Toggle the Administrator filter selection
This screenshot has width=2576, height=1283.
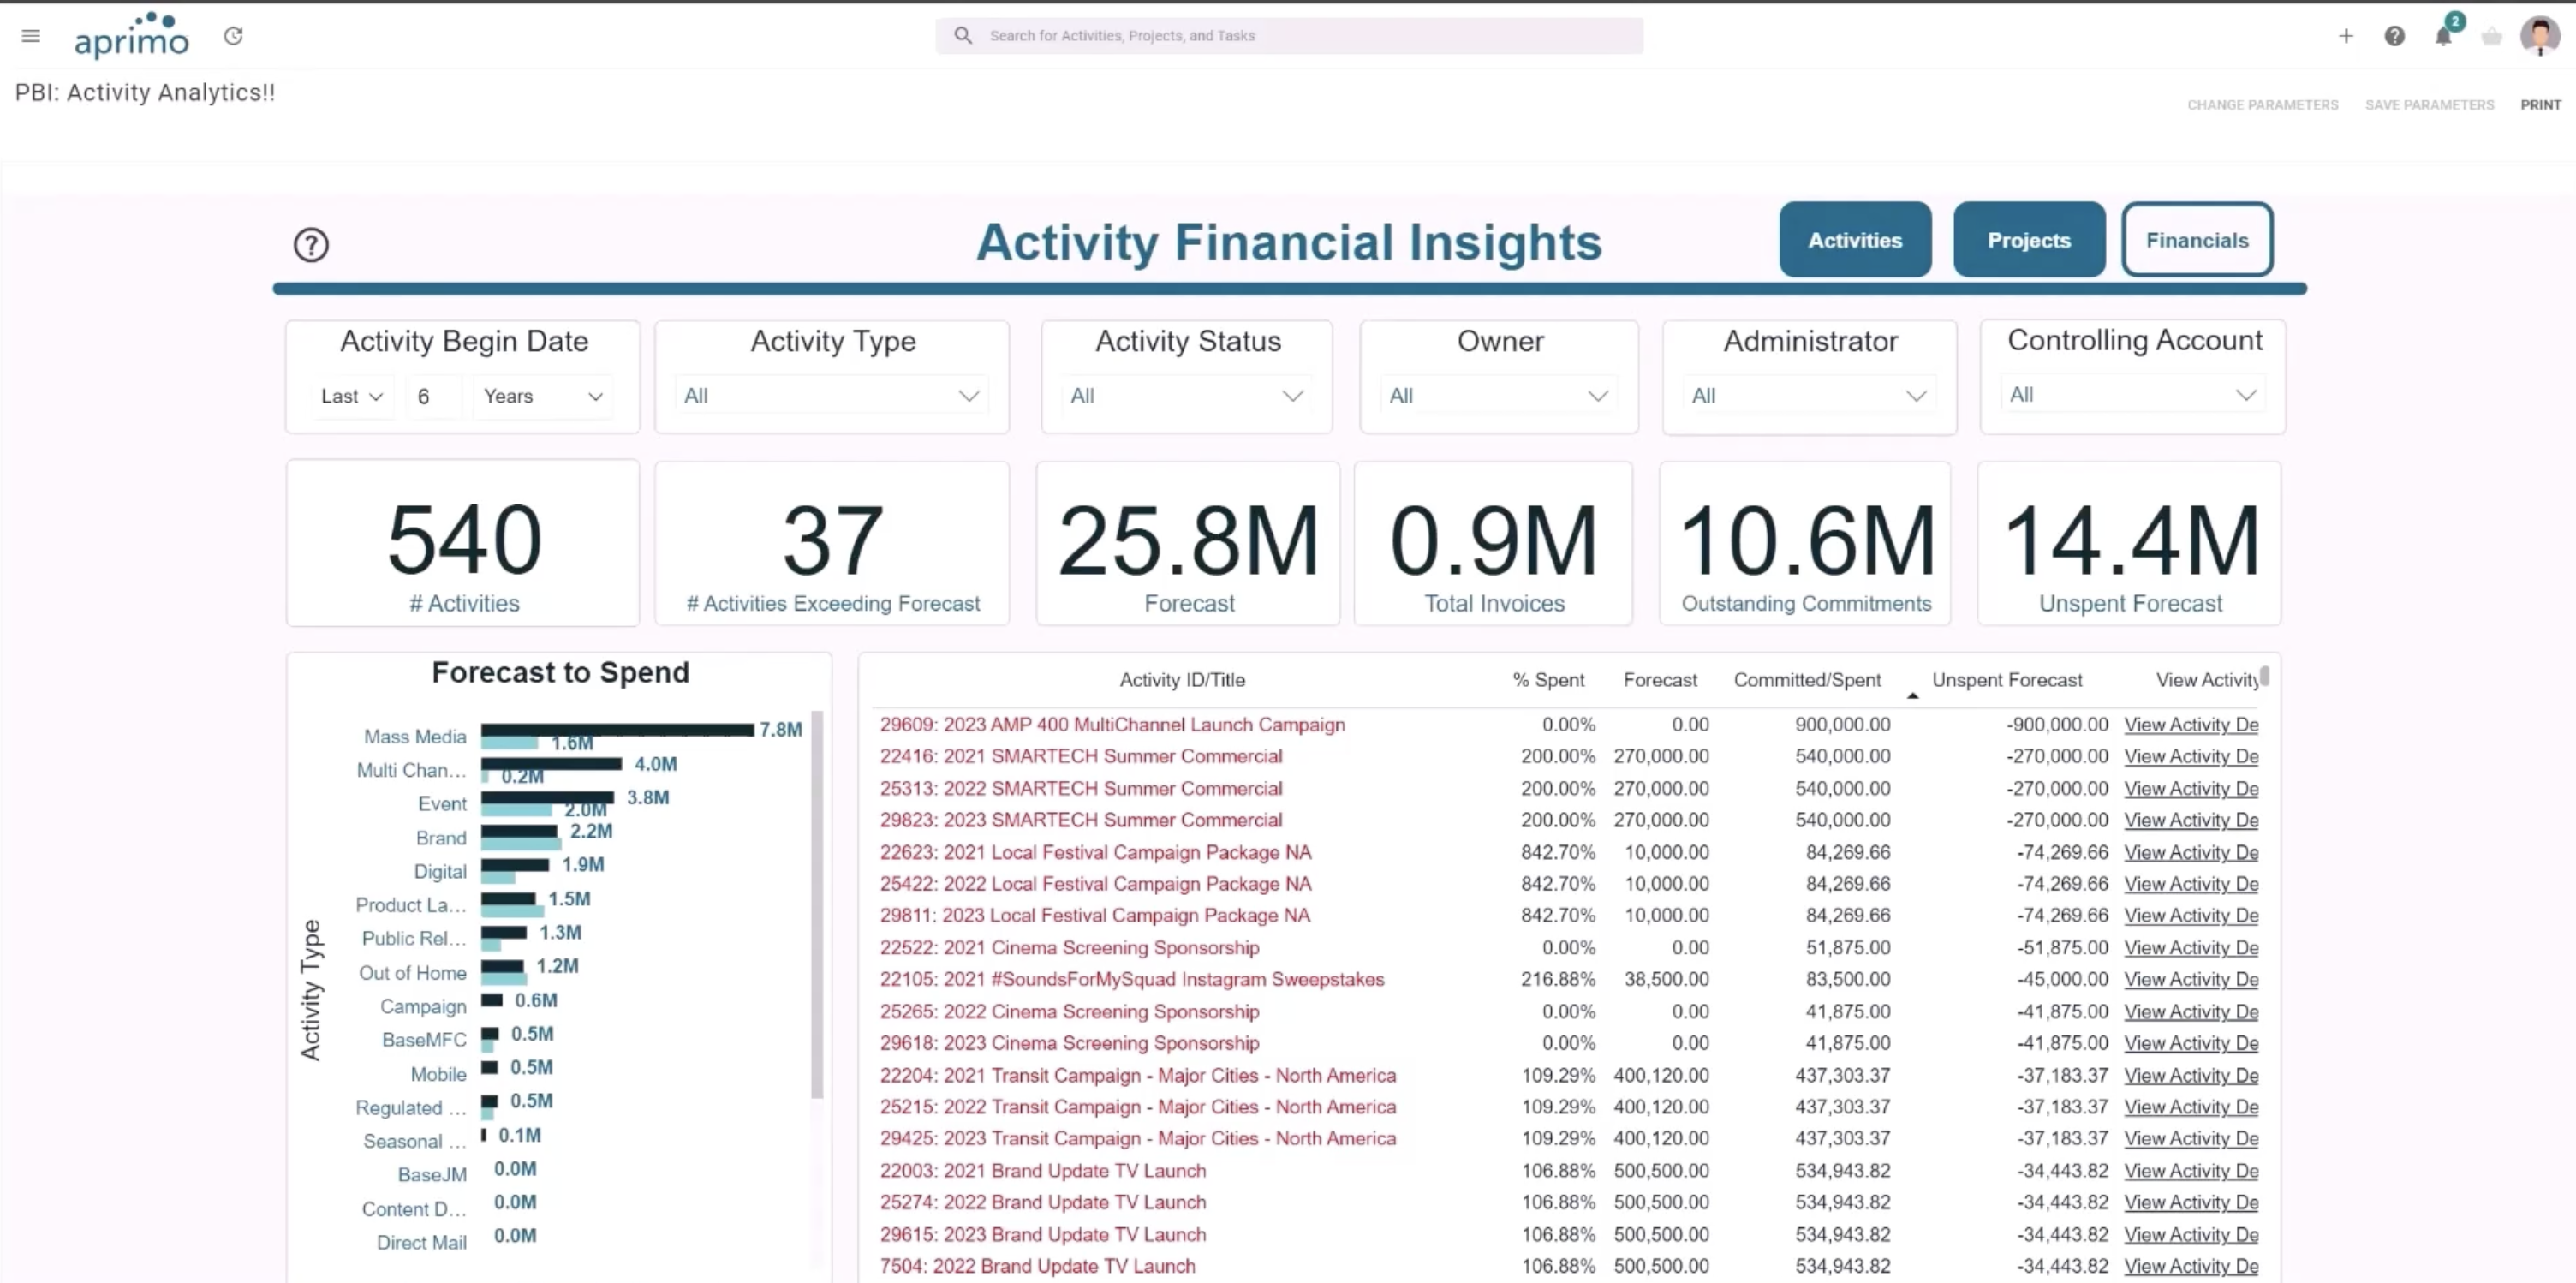1808,394
